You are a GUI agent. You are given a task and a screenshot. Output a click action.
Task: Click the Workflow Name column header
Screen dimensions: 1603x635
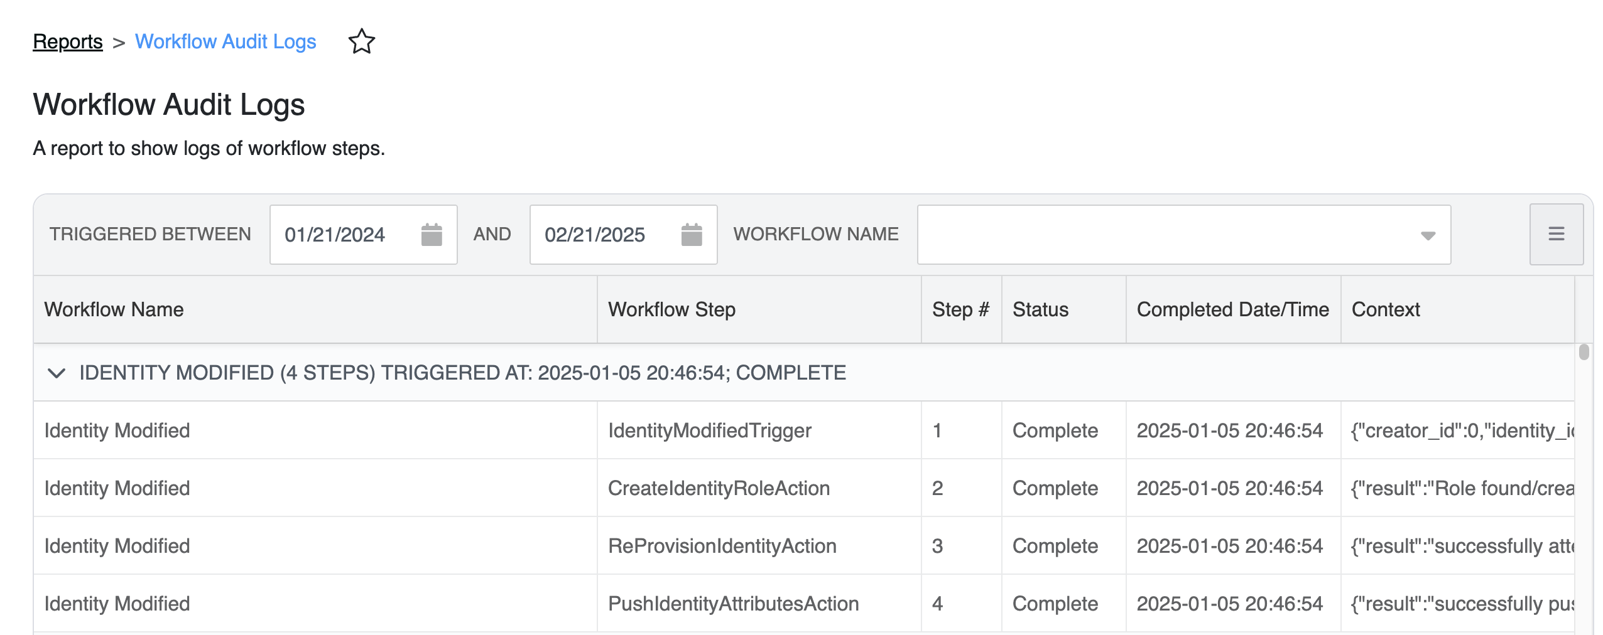coord(113,309)
